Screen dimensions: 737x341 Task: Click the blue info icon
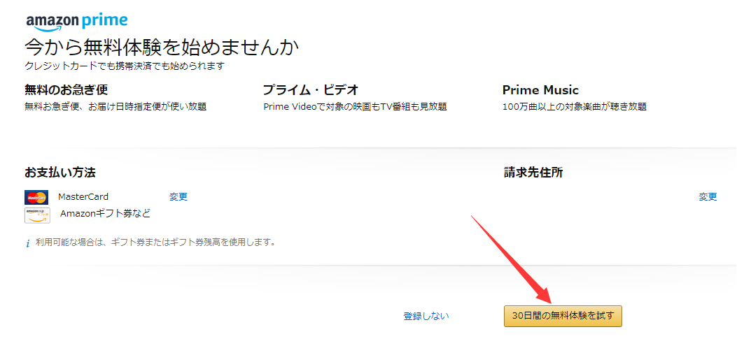pos(28,243)
